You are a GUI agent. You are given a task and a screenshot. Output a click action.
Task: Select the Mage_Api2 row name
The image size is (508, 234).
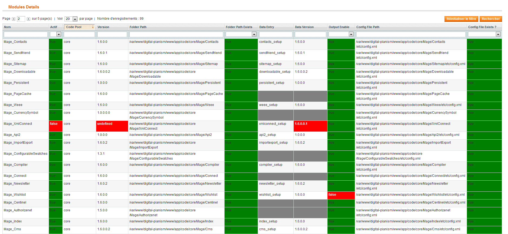12,135
